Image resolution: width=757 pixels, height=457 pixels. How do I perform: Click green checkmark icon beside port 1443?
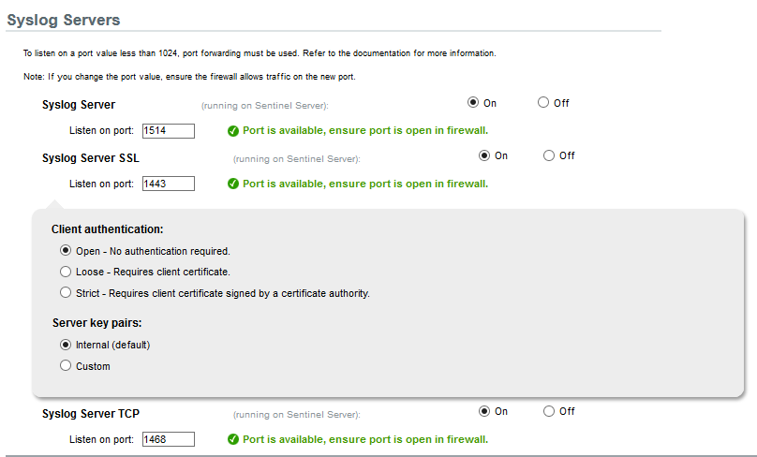233,184
